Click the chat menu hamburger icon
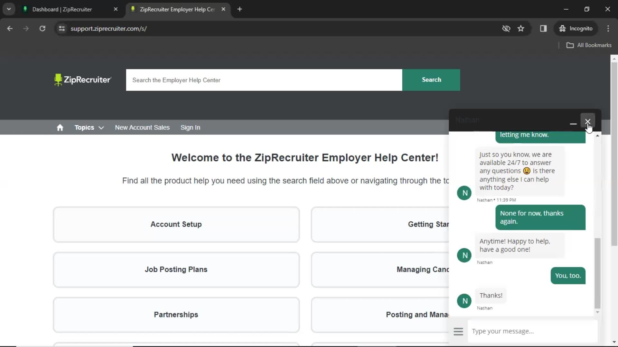This screenshot has width=618, height=347. (458, 331)
